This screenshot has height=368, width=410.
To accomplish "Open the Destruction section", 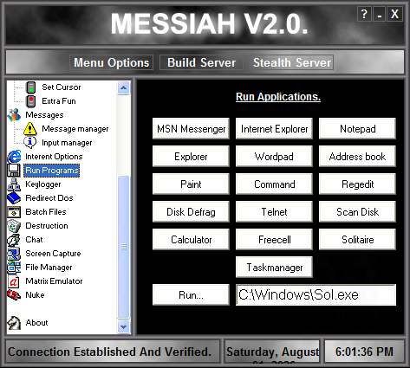I will coord(47,226).
